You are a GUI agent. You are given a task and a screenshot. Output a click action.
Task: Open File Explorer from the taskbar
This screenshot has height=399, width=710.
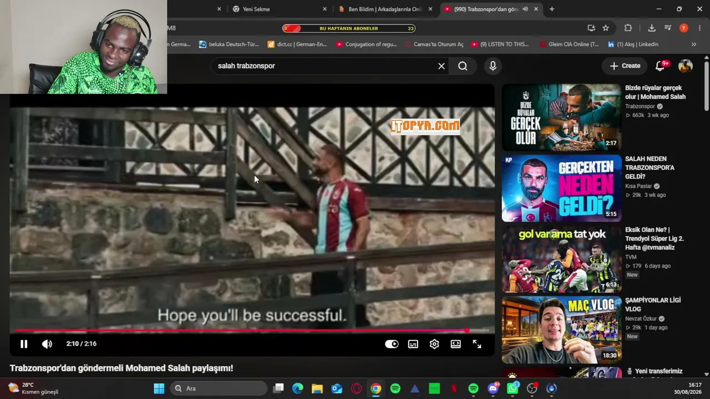pos(317,388)
